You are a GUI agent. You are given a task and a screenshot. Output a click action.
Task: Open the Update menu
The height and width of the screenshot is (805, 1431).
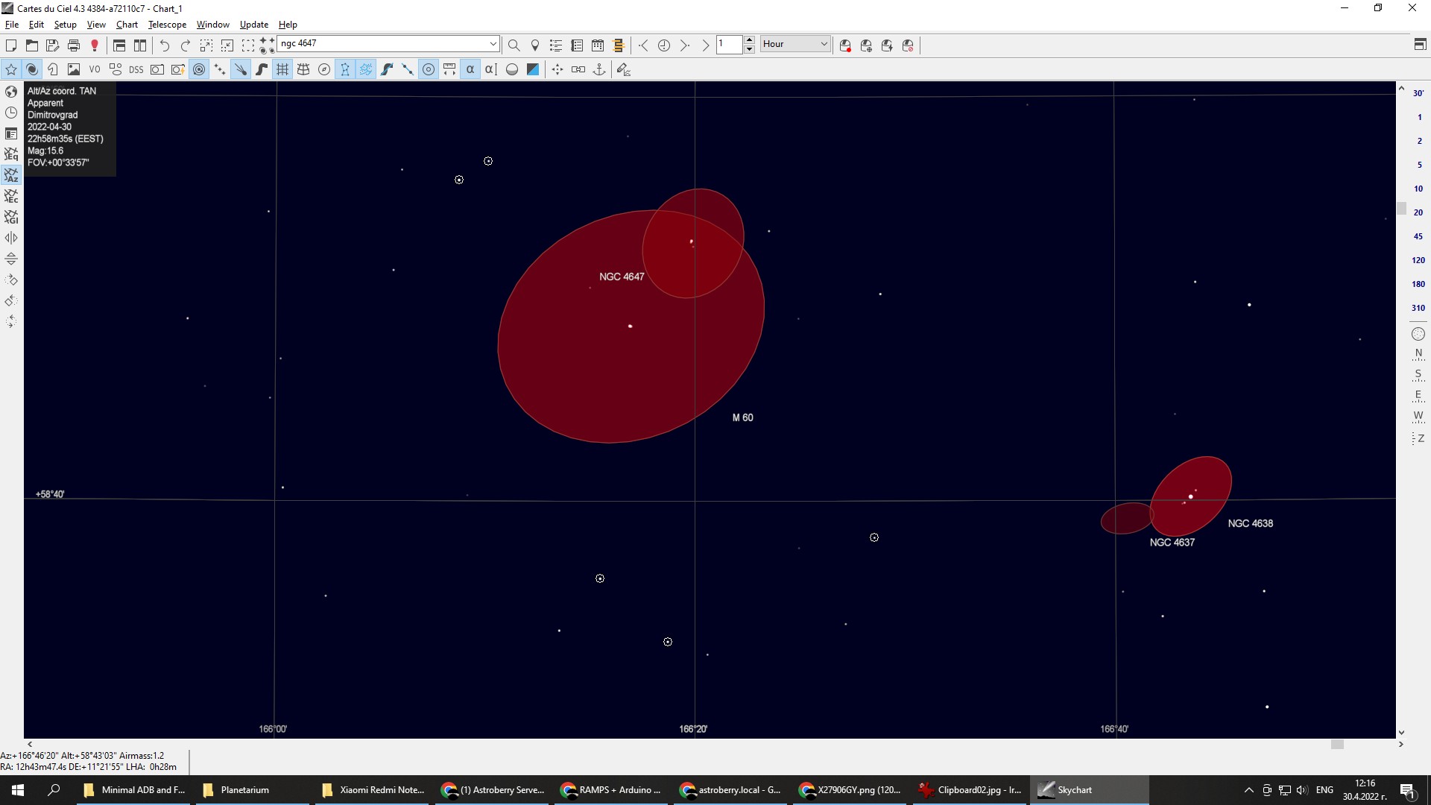pyautogui.click(x=253, y=25)
